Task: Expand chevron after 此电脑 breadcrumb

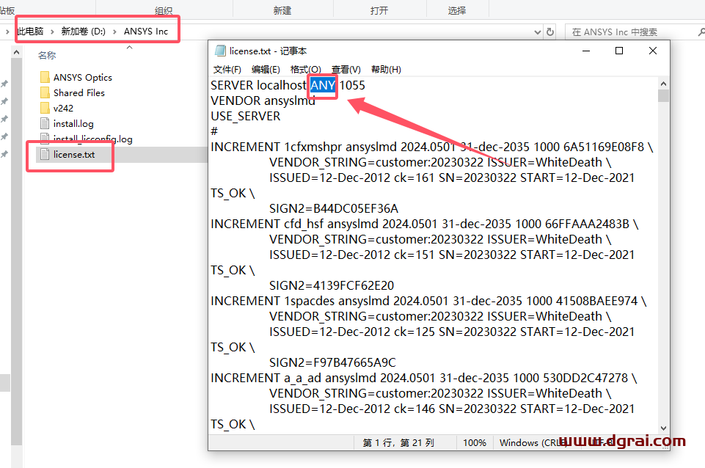Action: [52, 32]
